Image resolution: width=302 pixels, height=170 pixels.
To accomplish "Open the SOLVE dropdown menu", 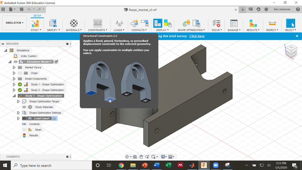I will (x=217, y=30).
